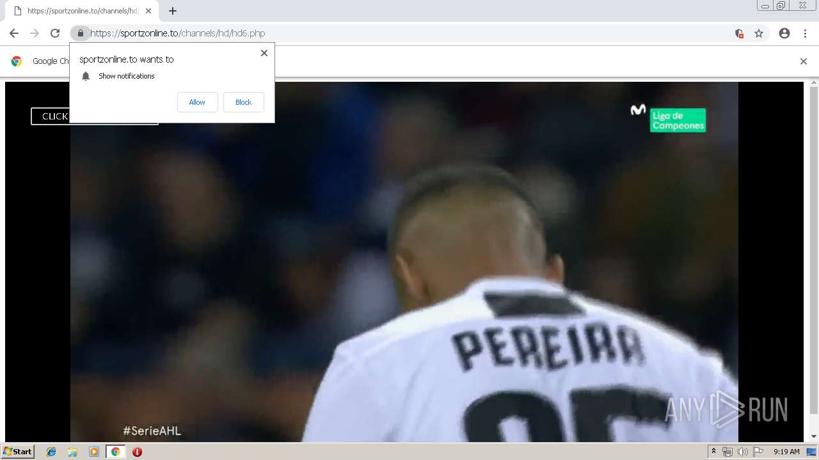Click the Movistar Liga de Campeones logo
This screenshot has width=819, height=460.
pyautogui.click(x=668, y=118)
